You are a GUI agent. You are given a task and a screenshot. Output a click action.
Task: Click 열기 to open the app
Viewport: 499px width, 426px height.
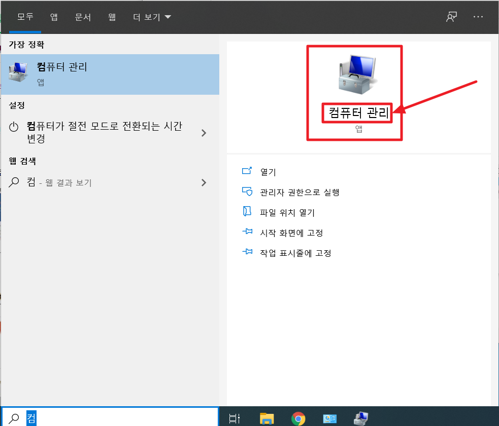(268, 172)
